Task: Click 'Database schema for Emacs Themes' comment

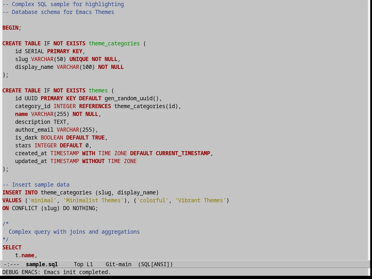Action: (58, 12)
